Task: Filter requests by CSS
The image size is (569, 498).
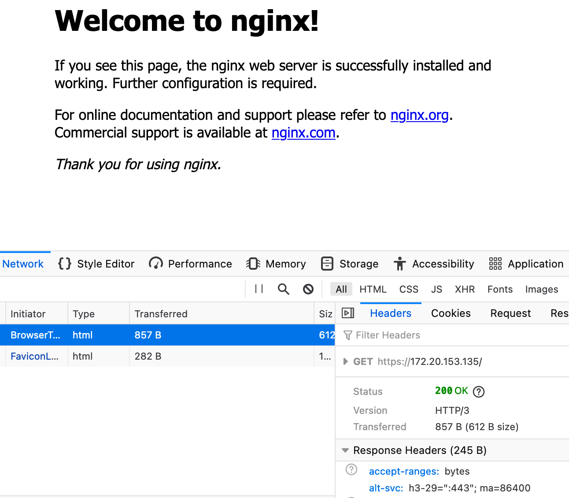Action: click(409, 289)
